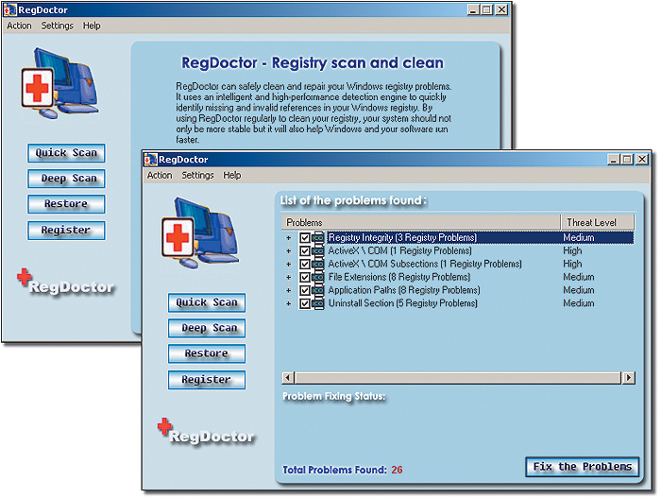Screen dimensions: 661x498
Task: Open the Help menu in back window
Action: point(92,26)
